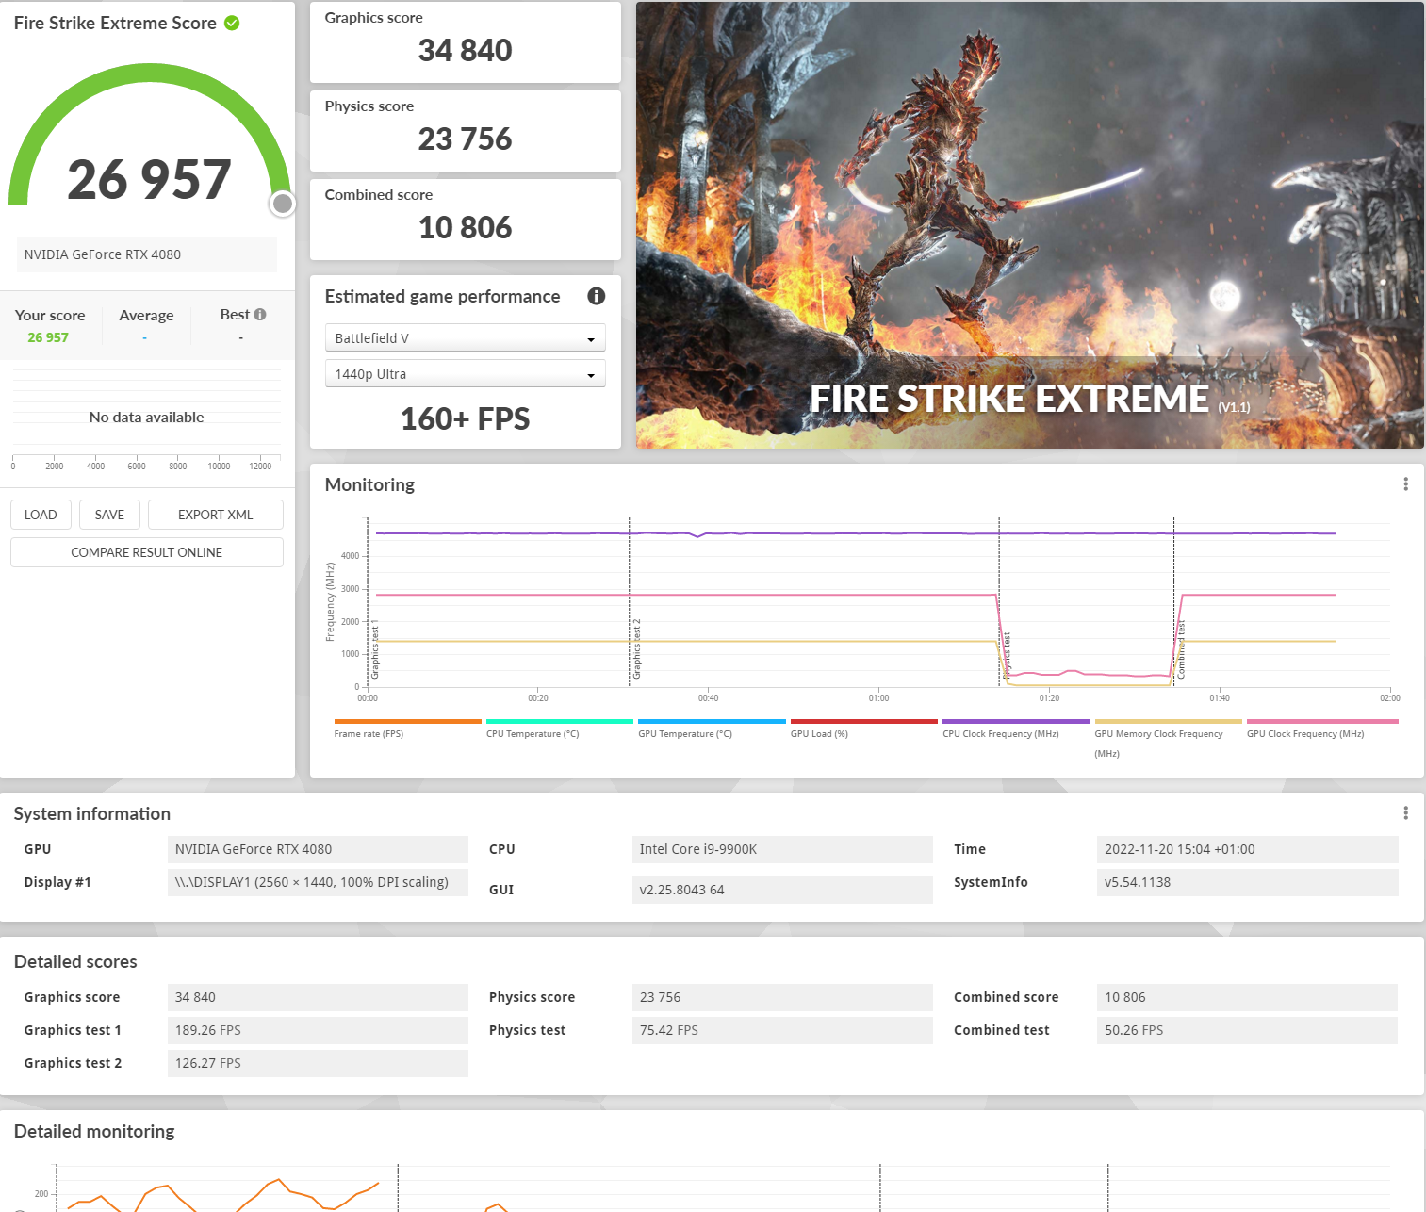Open the Monitoring panel three-dot menu
Screen dimensions: 1426x1212
point(1405,484)
